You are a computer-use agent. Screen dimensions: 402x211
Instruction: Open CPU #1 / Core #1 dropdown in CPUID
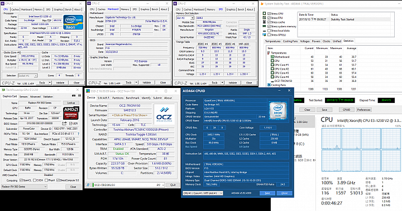click(203, 193)
